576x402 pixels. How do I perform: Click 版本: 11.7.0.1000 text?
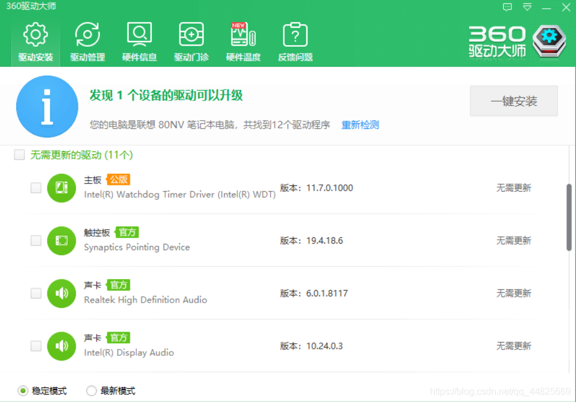tap(317, 188)
